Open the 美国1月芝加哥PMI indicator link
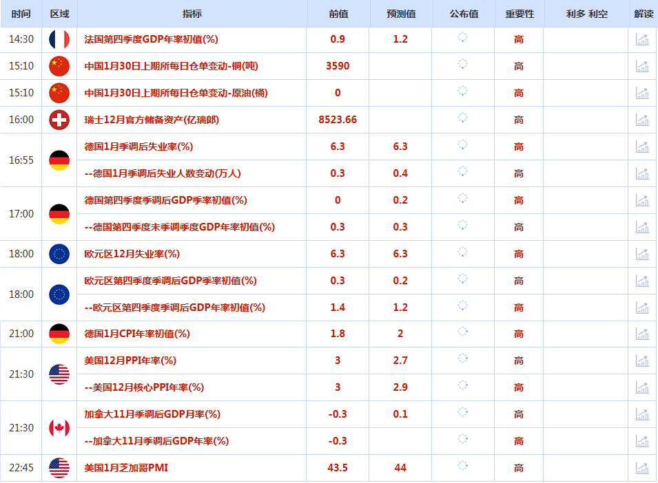 pyautogui.click(x=119, y=466)
